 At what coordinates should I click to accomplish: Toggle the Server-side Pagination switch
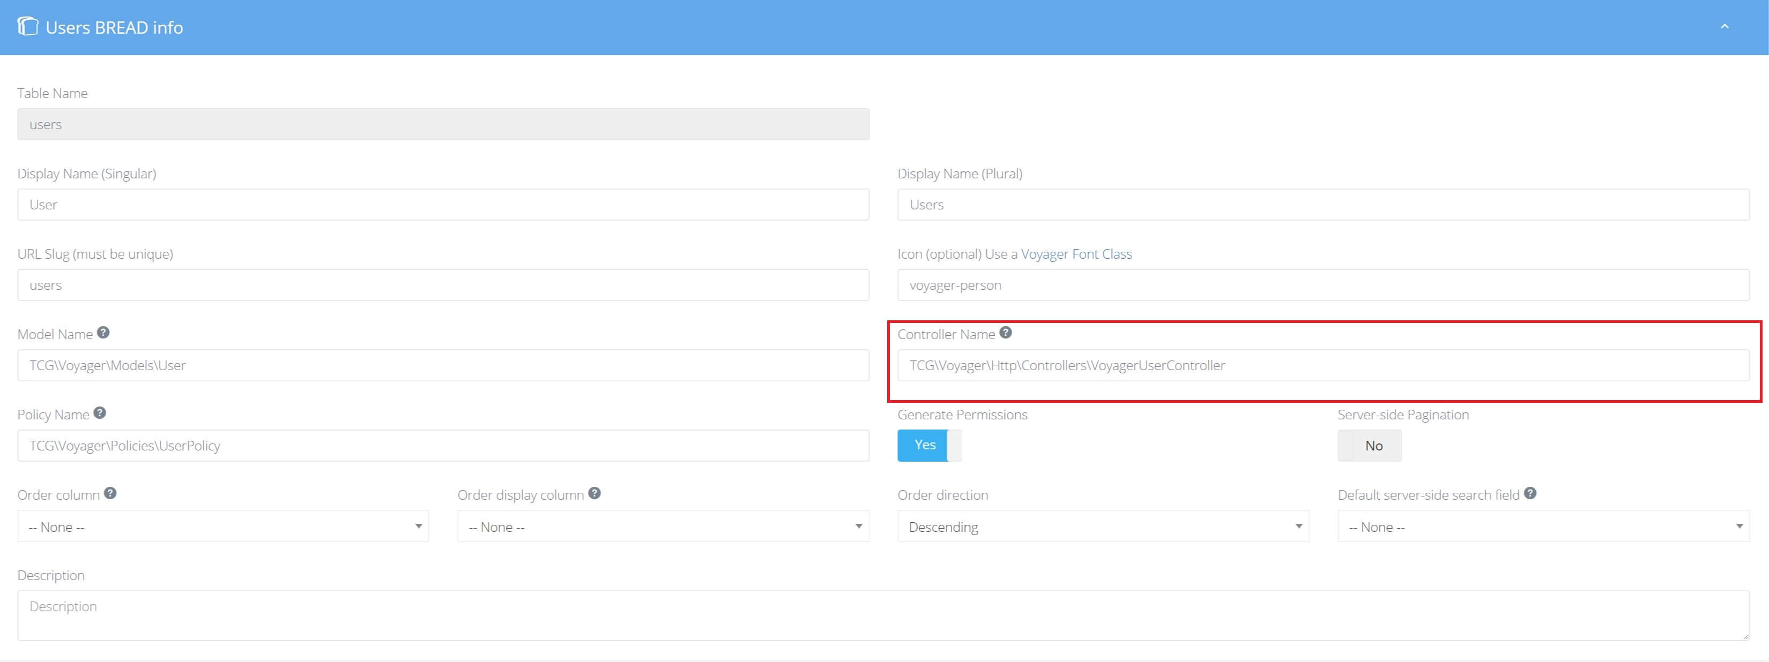coord(1369,445)
